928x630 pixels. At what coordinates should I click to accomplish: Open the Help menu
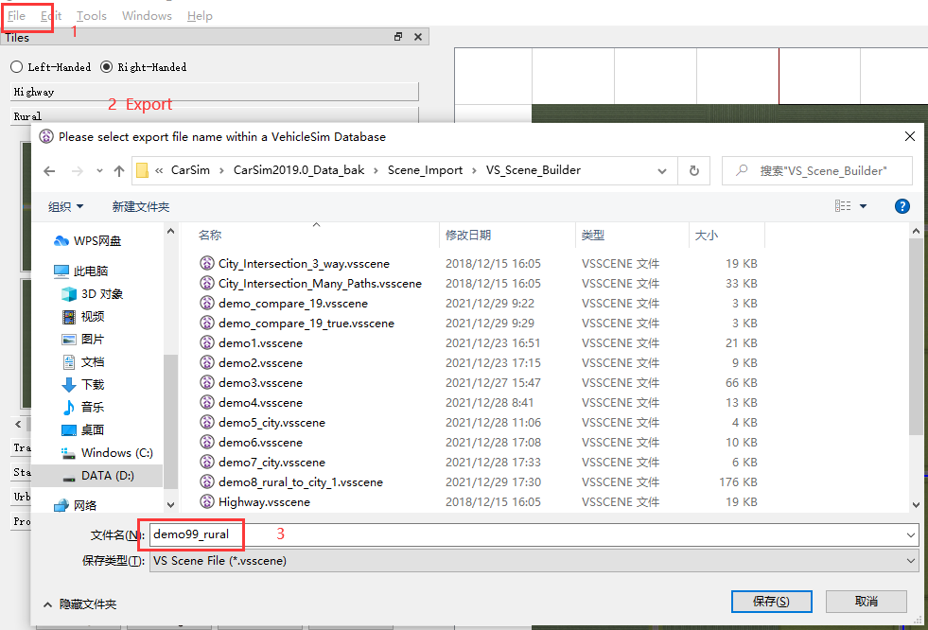point(200,16)
